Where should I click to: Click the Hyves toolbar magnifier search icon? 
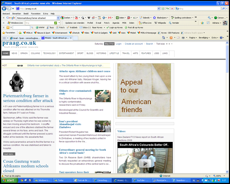[32, 27]
